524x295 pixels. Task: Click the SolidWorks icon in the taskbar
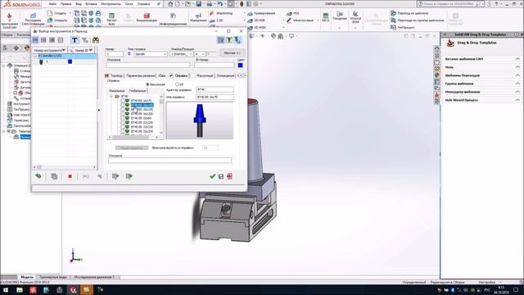tap(73, 289)
